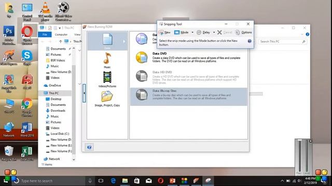Image resolution: width=332 pixels, height=186 pixels.
Task: Open the Mode button in Snipping Tool
Action: coord(181,32)
